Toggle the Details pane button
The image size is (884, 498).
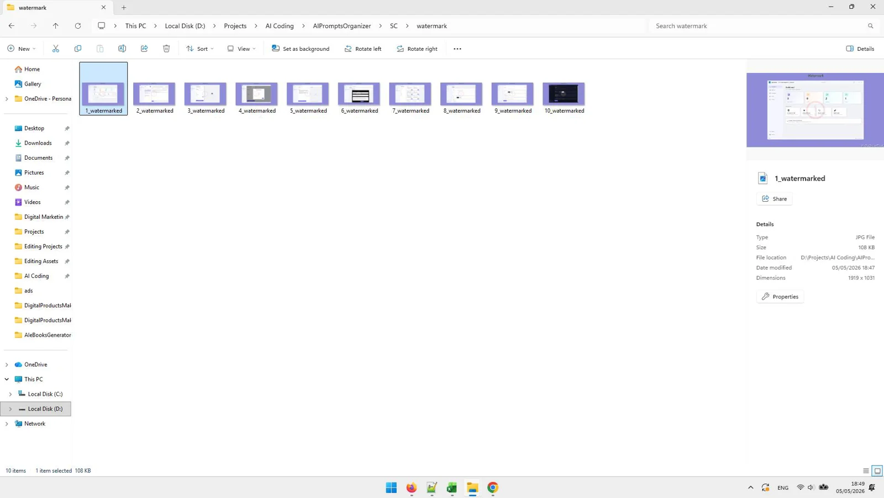tap(860, 49)
